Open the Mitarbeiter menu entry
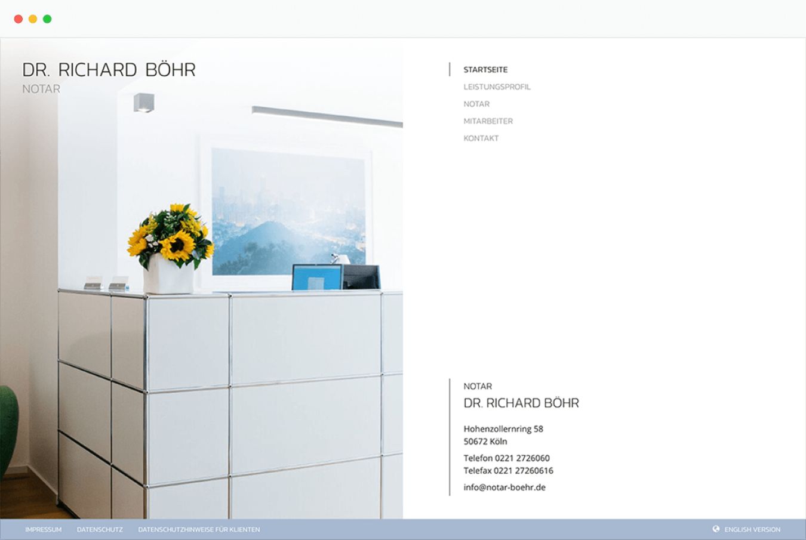The image size is (806, 540). click(x=488, y=121)
